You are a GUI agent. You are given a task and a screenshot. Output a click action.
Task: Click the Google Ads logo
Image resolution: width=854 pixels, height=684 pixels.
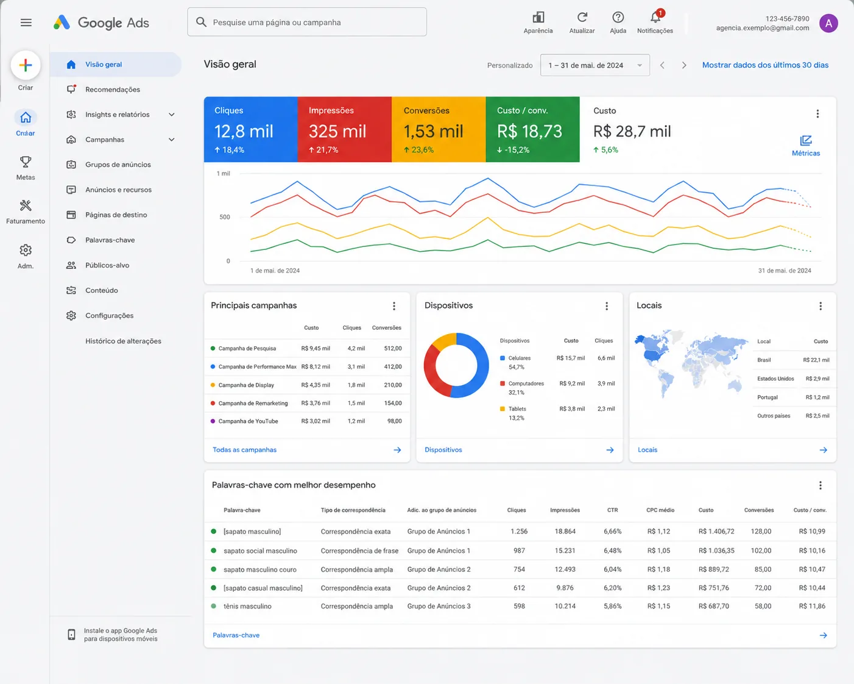click(x=101, y=23)
